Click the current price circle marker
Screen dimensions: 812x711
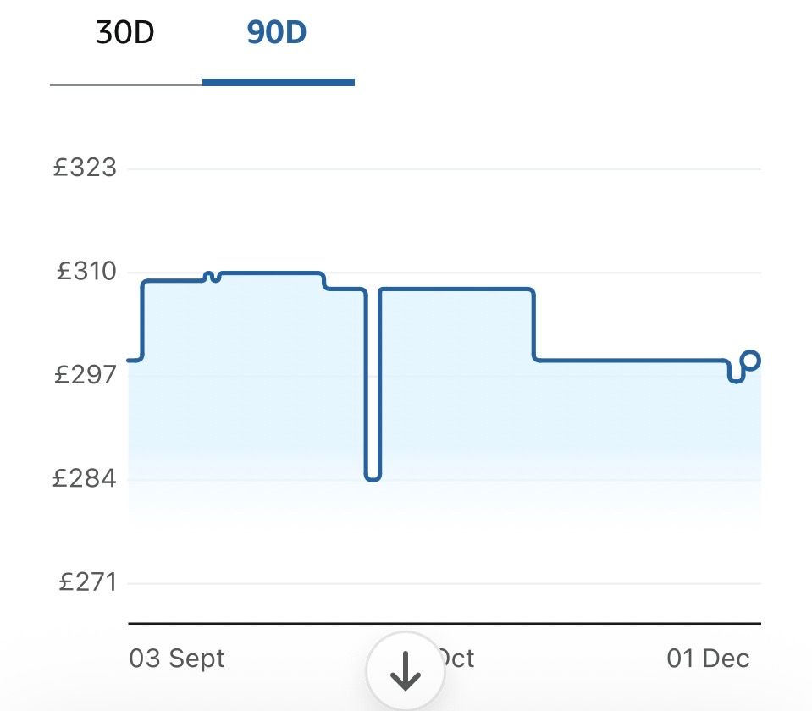pos(750,361)
